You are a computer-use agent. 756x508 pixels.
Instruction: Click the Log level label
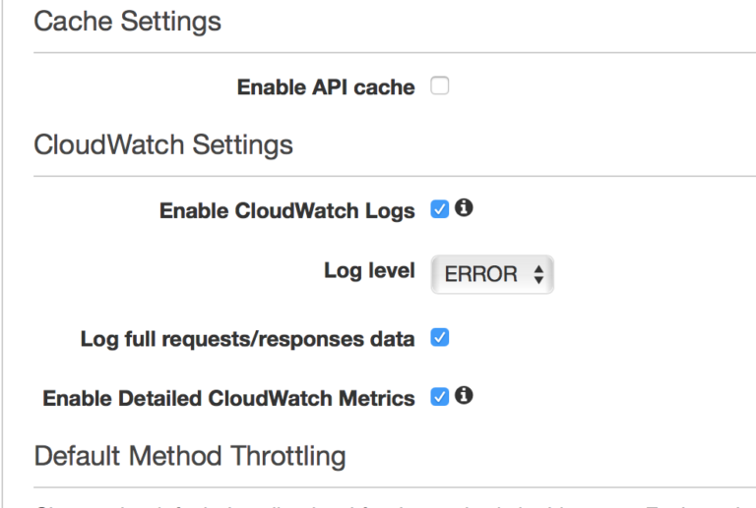click(x=369, y=271)
